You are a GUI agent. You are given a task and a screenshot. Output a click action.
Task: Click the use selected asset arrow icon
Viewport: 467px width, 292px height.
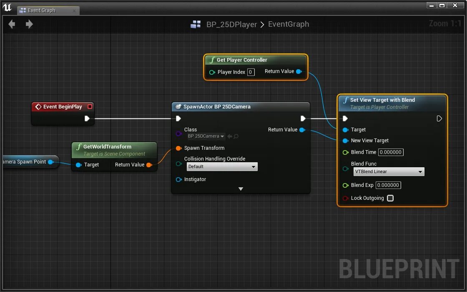pos(230,136)
